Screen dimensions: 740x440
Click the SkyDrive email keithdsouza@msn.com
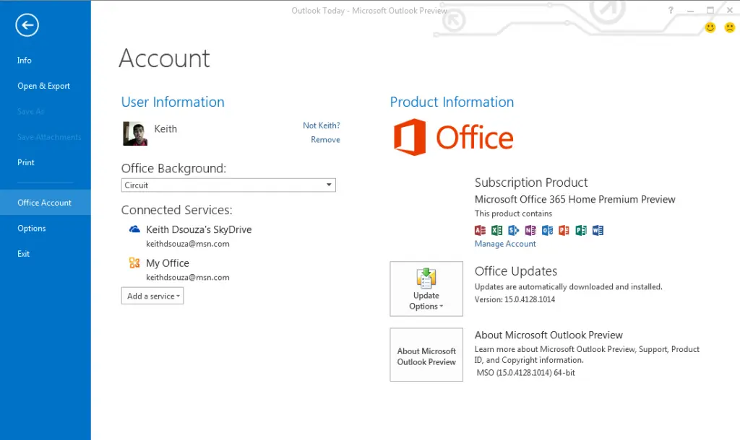click(x=188, y=244)
